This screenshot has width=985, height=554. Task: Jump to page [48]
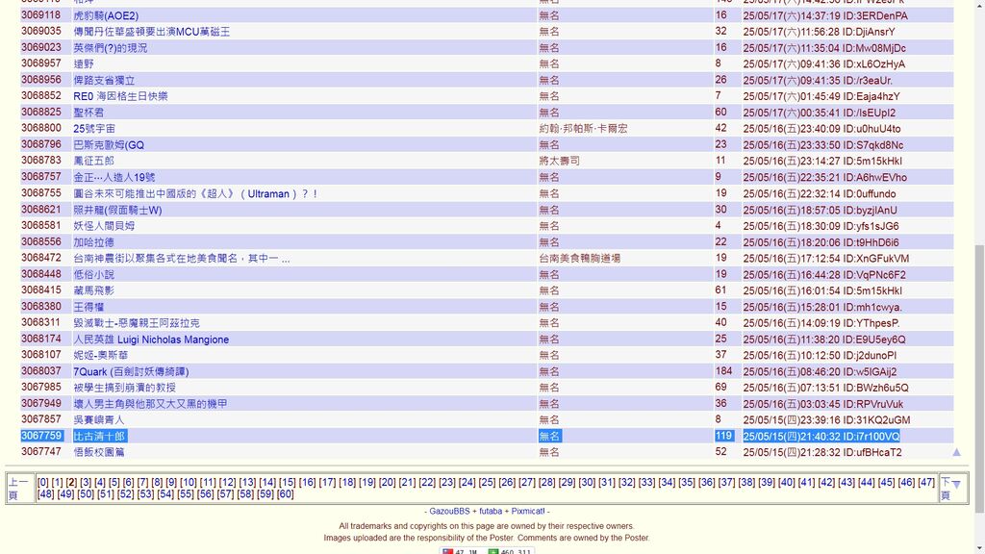pyautogui.click(x=46, y=494)
